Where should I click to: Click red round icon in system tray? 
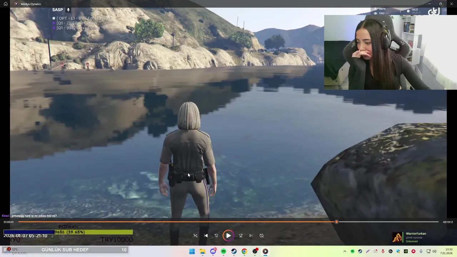413,251
